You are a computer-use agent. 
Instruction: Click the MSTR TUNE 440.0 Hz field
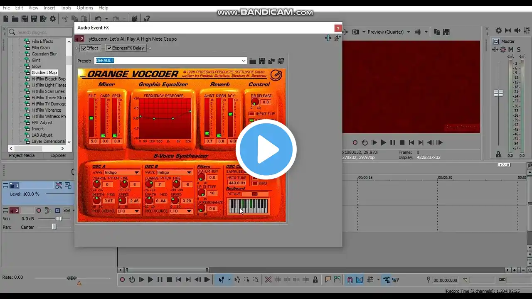point(237,183)
